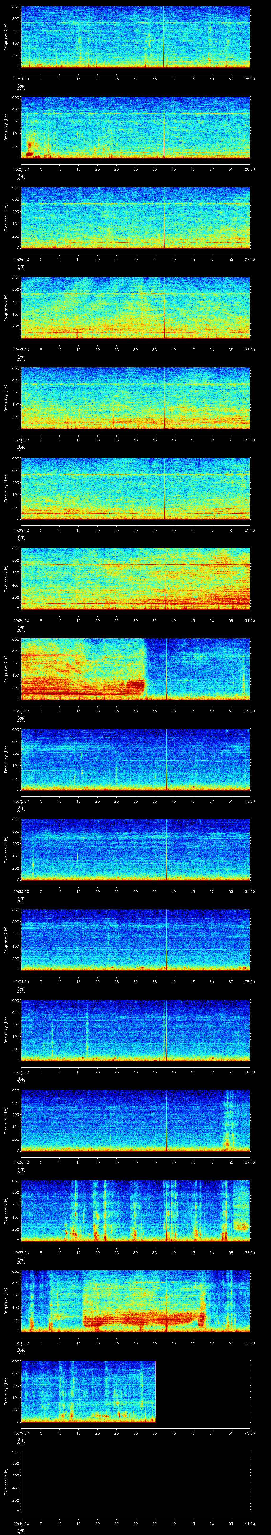Select the 10:33:00 time axis label

tap(21, 891)
